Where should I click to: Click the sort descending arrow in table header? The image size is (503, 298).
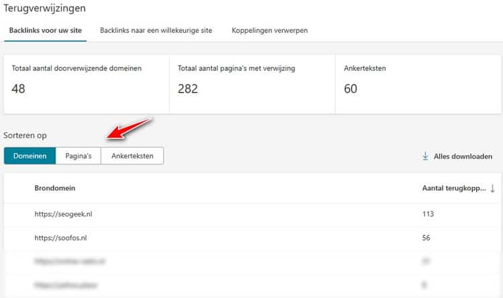[x=492, y=189]
